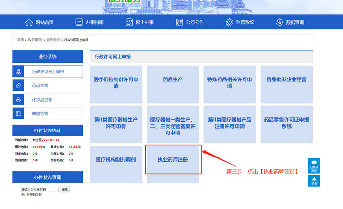Click 首页 breadcrumb link
Screen dimensions: 343x209
tap(20, 39)
